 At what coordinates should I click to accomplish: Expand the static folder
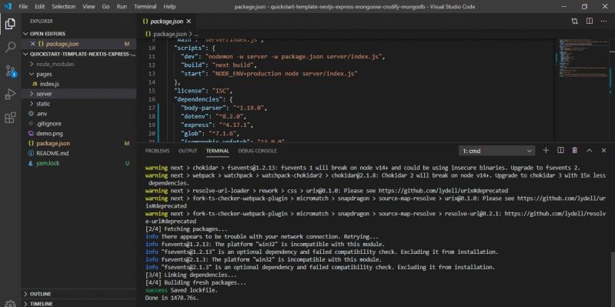coord(79,104)
